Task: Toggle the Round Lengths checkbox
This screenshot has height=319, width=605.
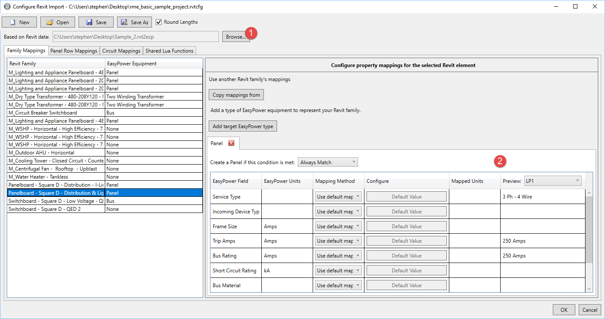Action: point(159,22)
